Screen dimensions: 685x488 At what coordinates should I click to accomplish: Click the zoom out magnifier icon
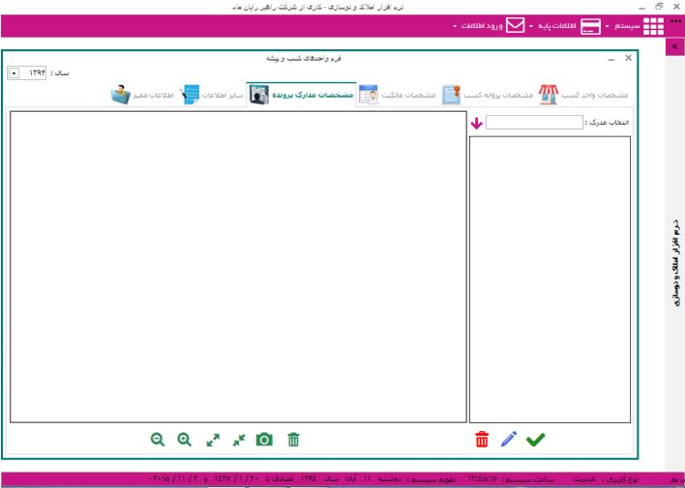[x=157, y=440]
